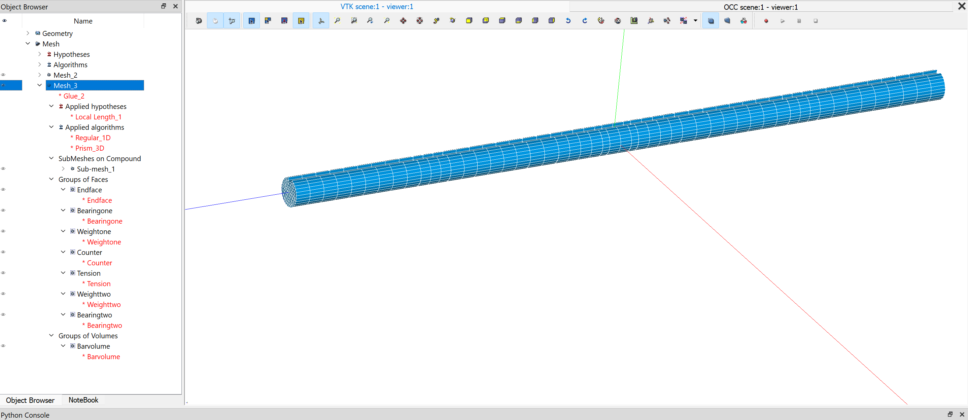Toggle visibility eye for Mesh_2
Screen dimensions: 968x420
click(4, 75)
